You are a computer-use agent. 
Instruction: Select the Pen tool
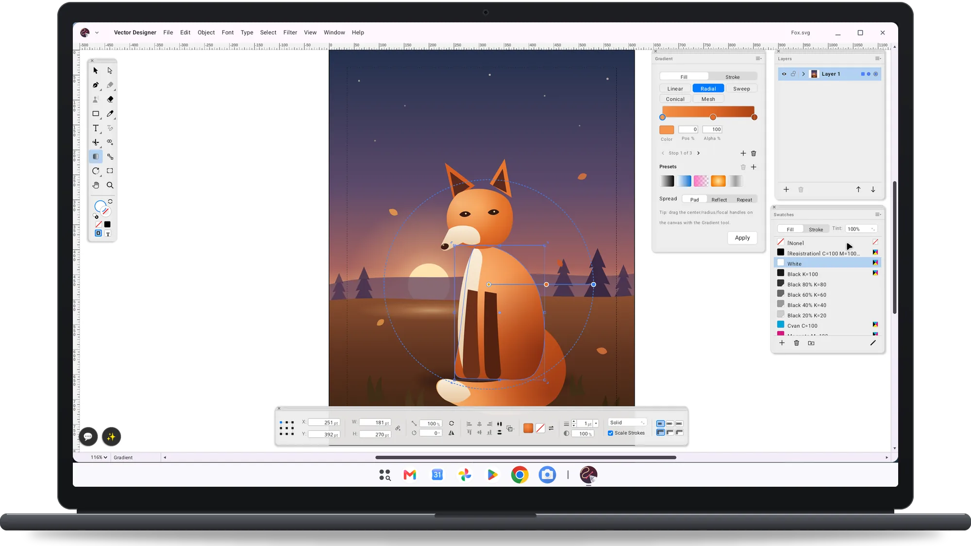tap(96, 85)
